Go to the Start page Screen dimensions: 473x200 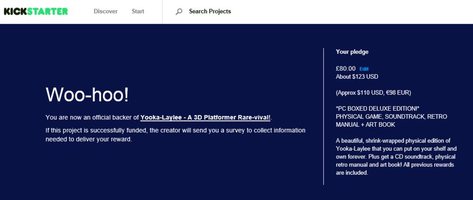pyautogui.click(x=138, y=12)
